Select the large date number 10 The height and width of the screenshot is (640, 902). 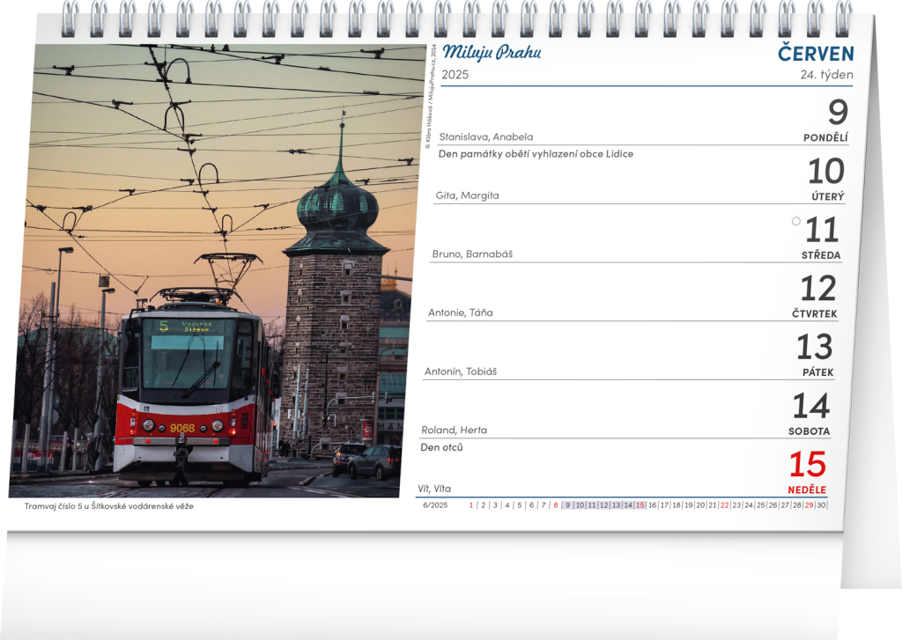click(x=825, y=171)
